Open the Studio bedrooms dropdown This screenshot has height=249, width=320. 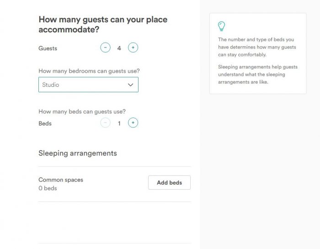click(x=88, y=85)
